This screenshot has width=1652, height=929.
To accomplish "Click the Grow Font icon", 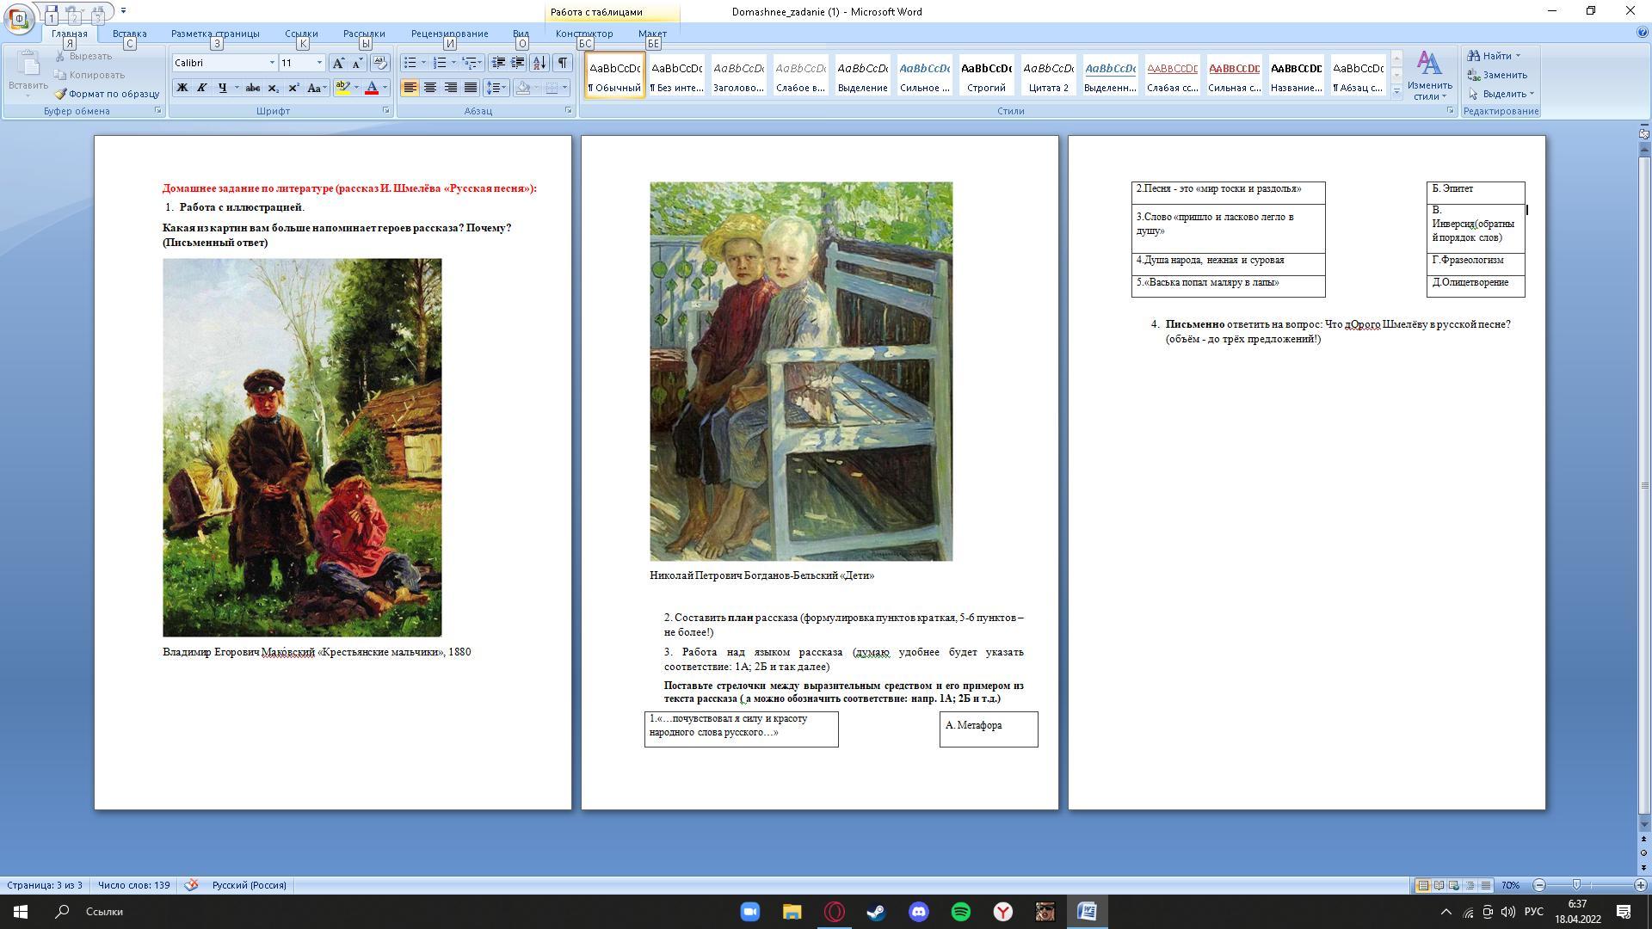I will click(339, 63).
